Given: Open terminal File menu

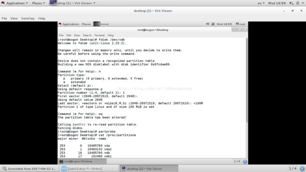Looking at the screenshot, I should point(61,35).
